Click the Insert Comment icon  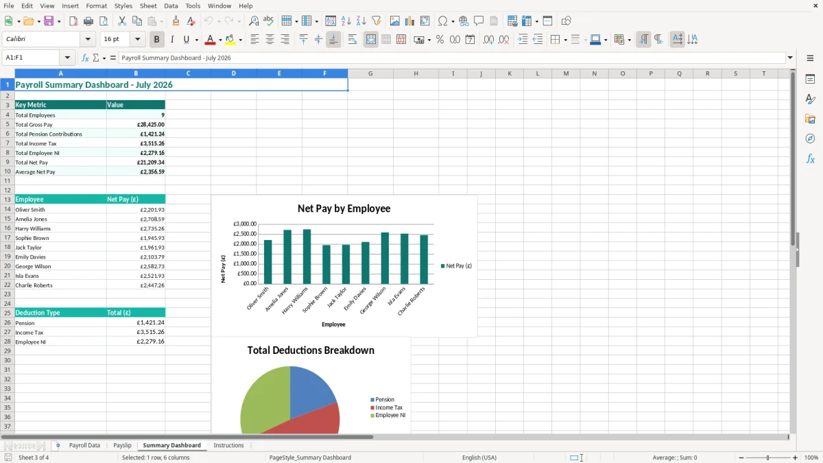click(x=479, y=21)
